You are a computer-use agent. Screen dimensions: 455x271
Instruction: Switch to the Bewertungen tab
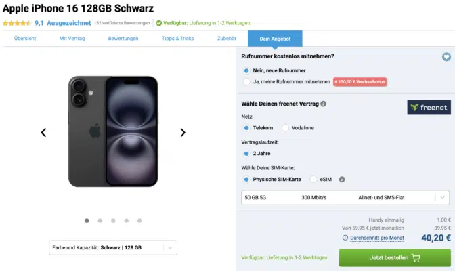(123, 38)
